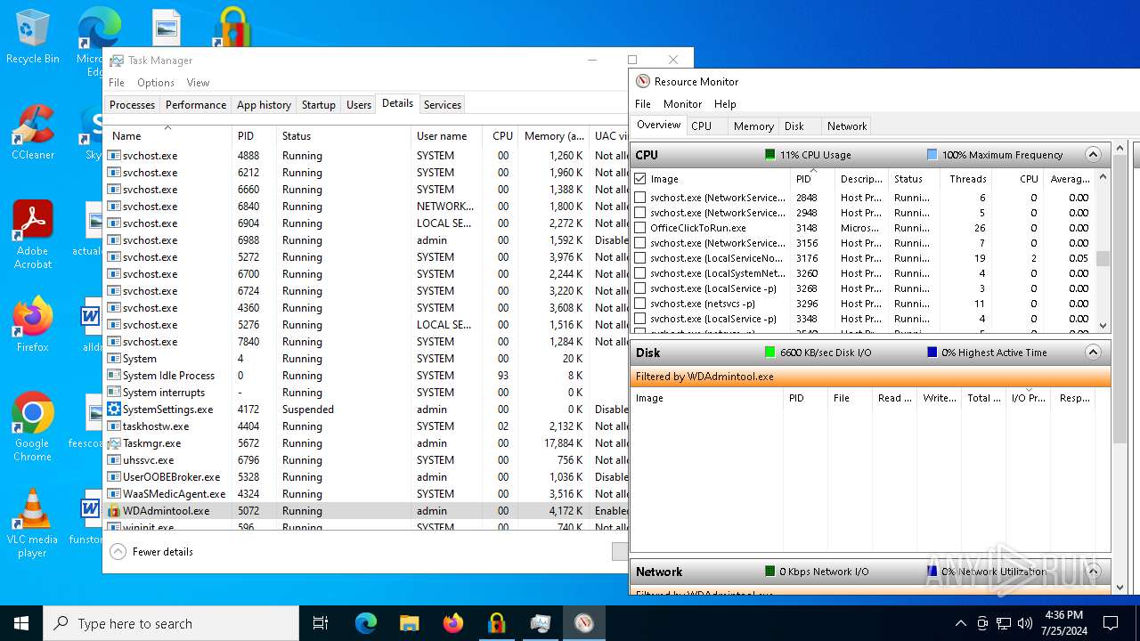Image resolution: width=1140 pixels, height=641 pixels.
Task: Select the System Idle Process row
Action: (x=365, y=376)
